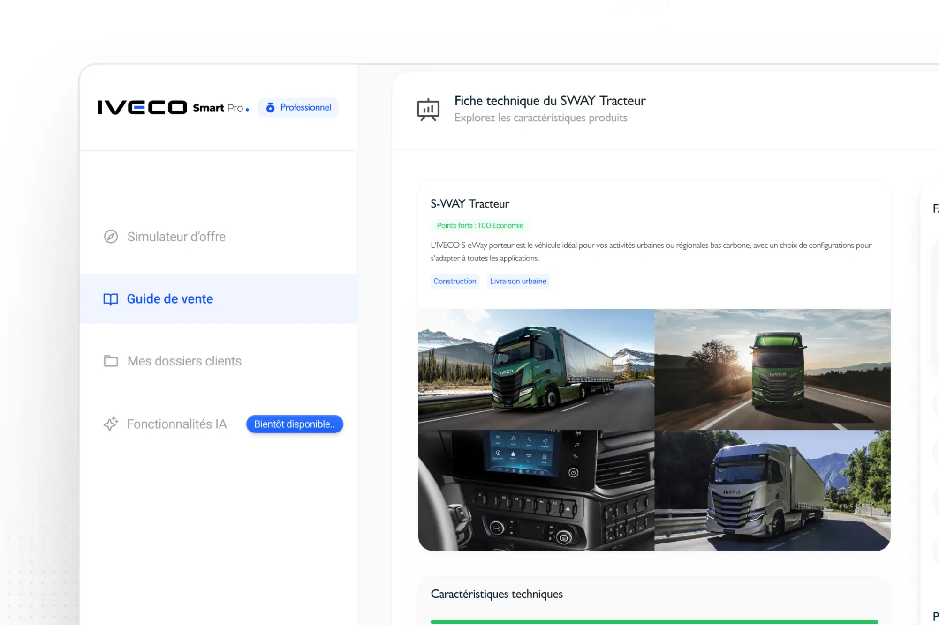The width and height of the screenshot is (939, 625).
Task: Click the sparkle icon for Fonctionnalités IA
Action: (x=111, y=424)
